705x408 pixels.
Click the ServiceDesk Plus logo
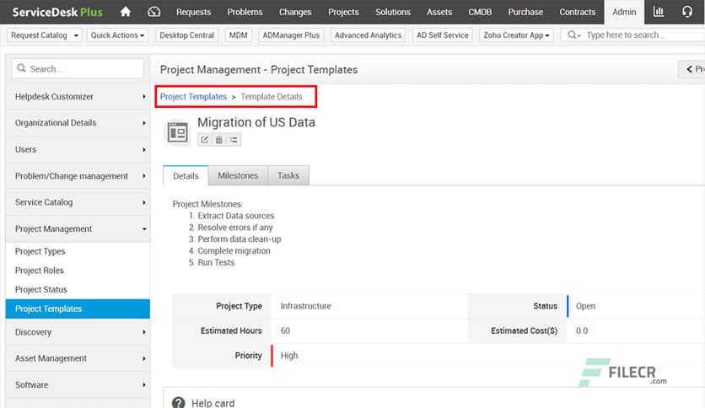point(57,12)
